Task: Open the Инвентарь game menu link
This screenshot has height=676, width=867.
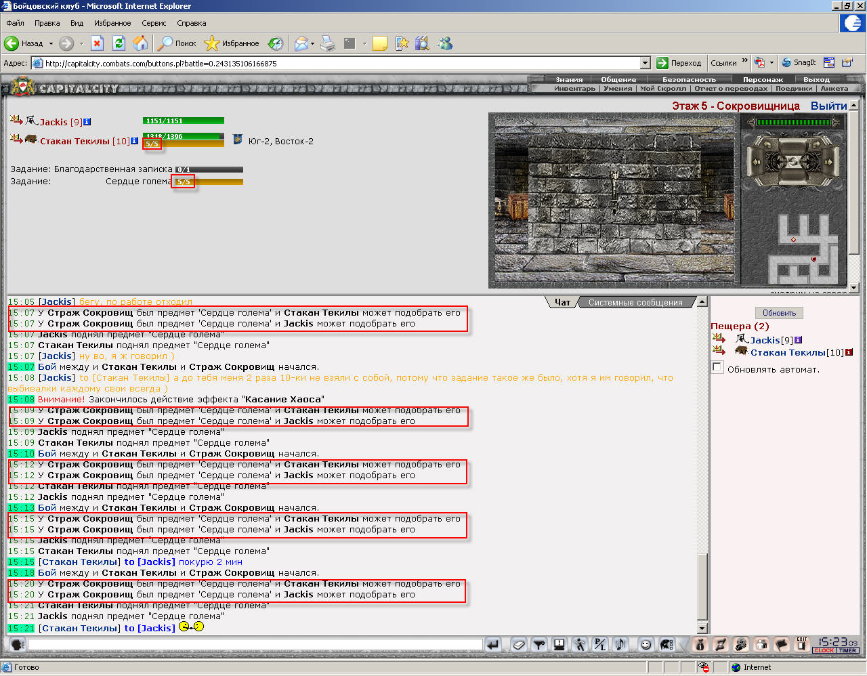Action: click(x=574, y=89)
